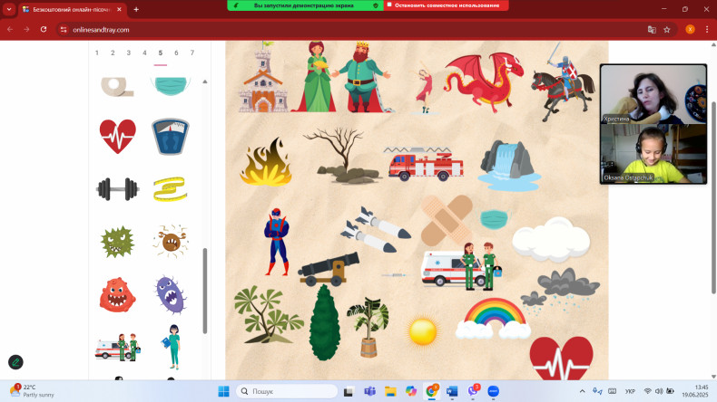Screen dimensions: 717x402
Task: Pick the blue bathroom scale sticker
Action: click(x=170, y=137)
